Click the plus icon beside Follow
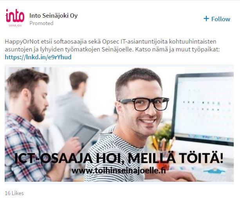 click(206, 19)
